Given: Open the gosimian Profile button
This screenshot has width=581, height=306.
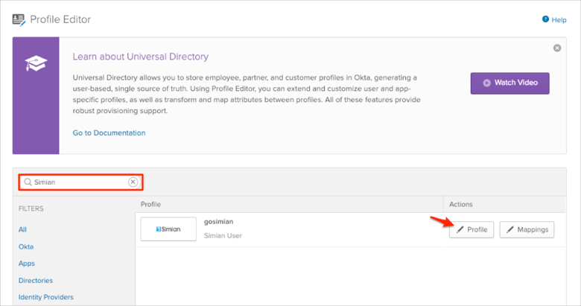Looking at the screenshot, I should tap(471, 229).
